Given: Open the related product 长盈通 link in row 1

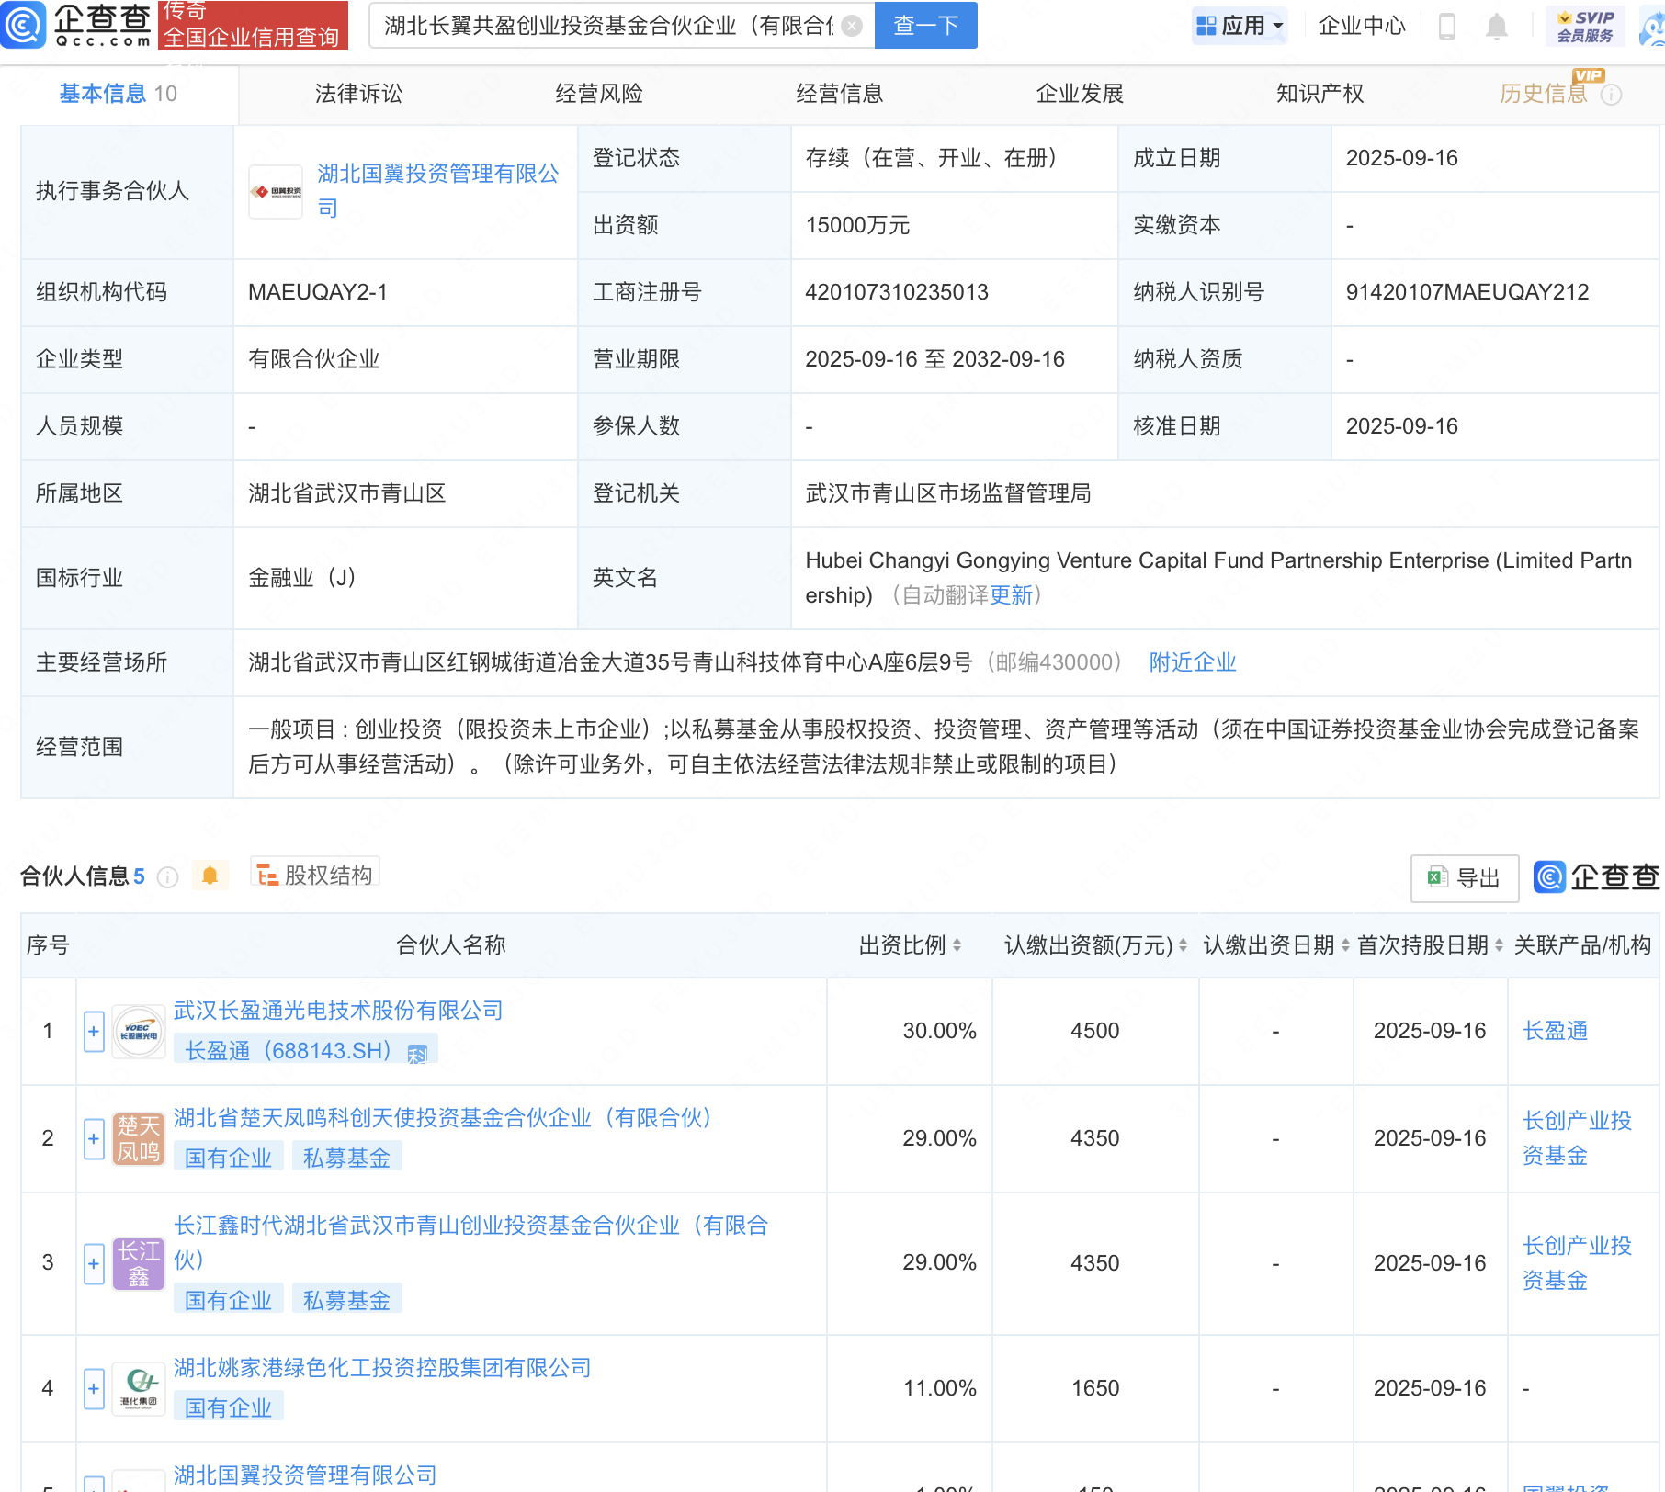Looking at the screenshot, I should [1555, 1031].
